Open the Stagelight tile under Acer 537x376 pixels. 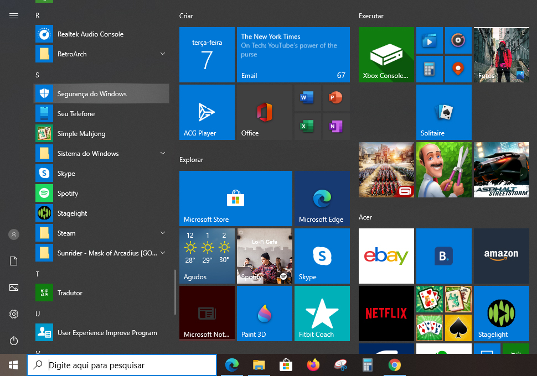click(502, 314)
